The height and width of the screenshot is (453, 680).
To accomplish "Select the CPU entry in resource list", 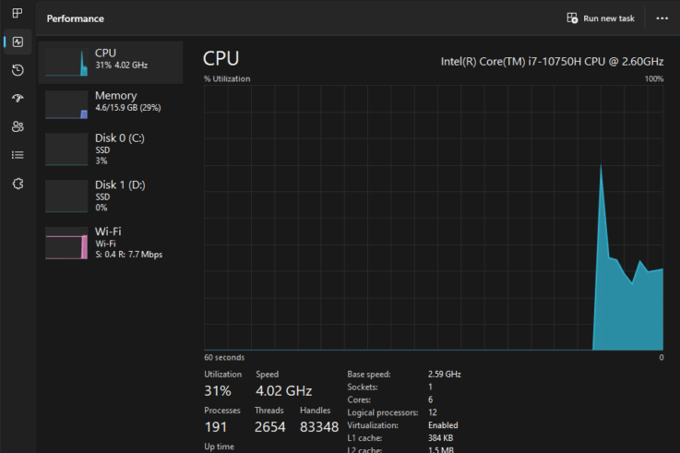I will pyautogui.click(x=111, y=59).
